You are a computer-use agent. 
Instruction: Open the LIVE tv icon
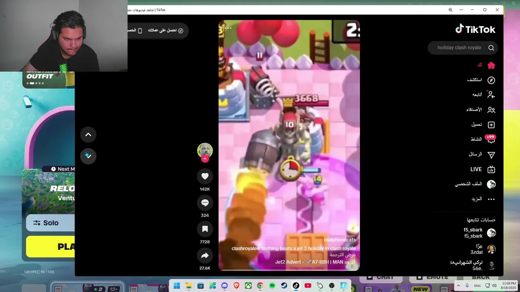pyautogui.click(x=491, y=170)
